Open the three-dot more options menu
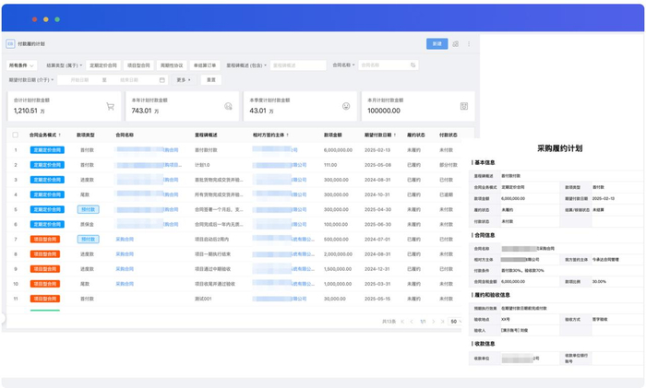This screenshot has width=646, height=388. (469, 43)
